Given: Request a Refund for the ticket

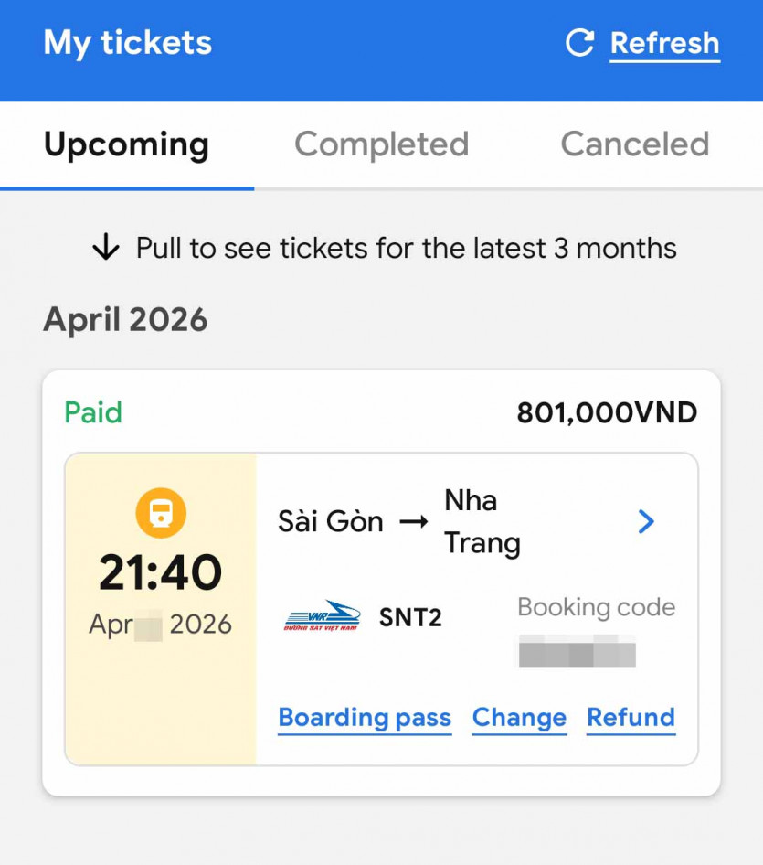Looking at the screenshot, I should tap(631, 718).
